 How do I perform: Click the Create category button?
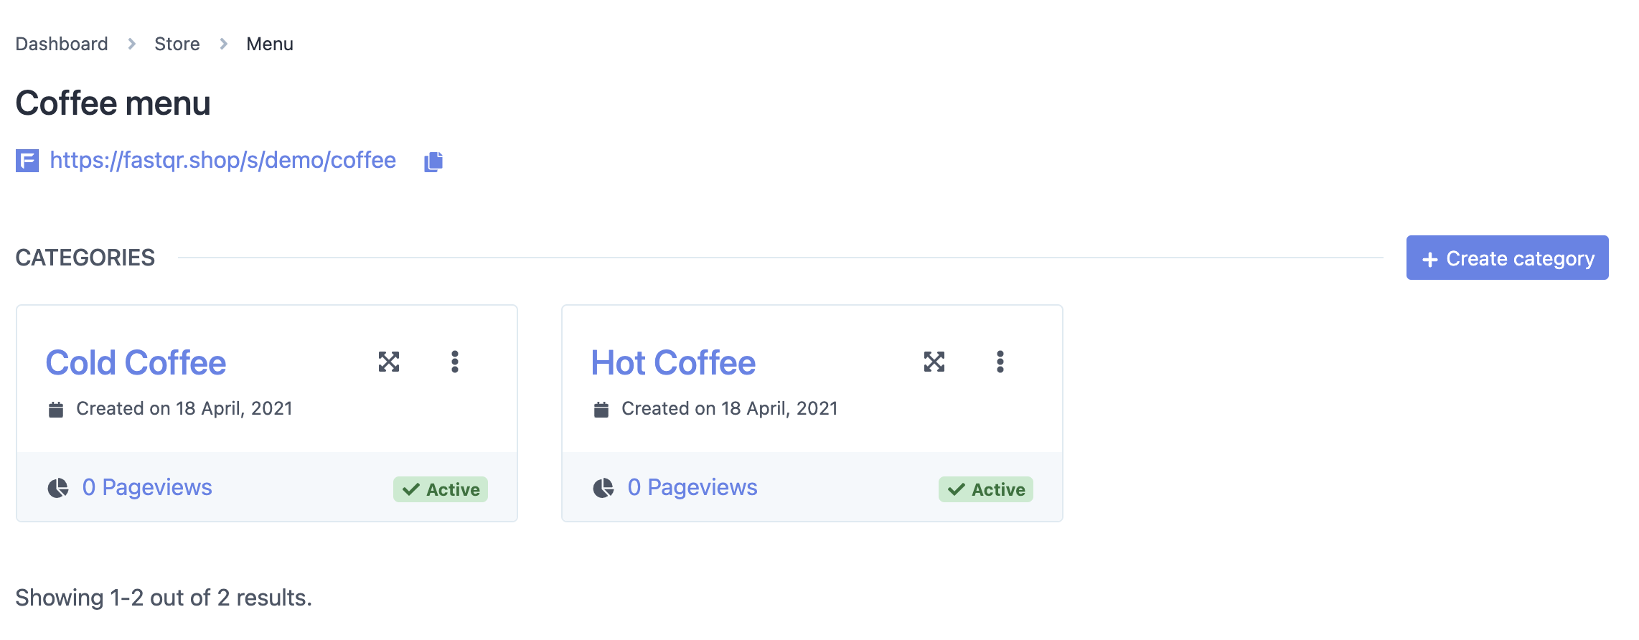coord(1508,258)
